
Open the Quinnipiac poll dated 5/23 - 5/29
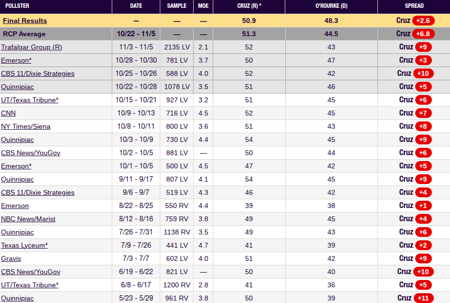point(18,298)
